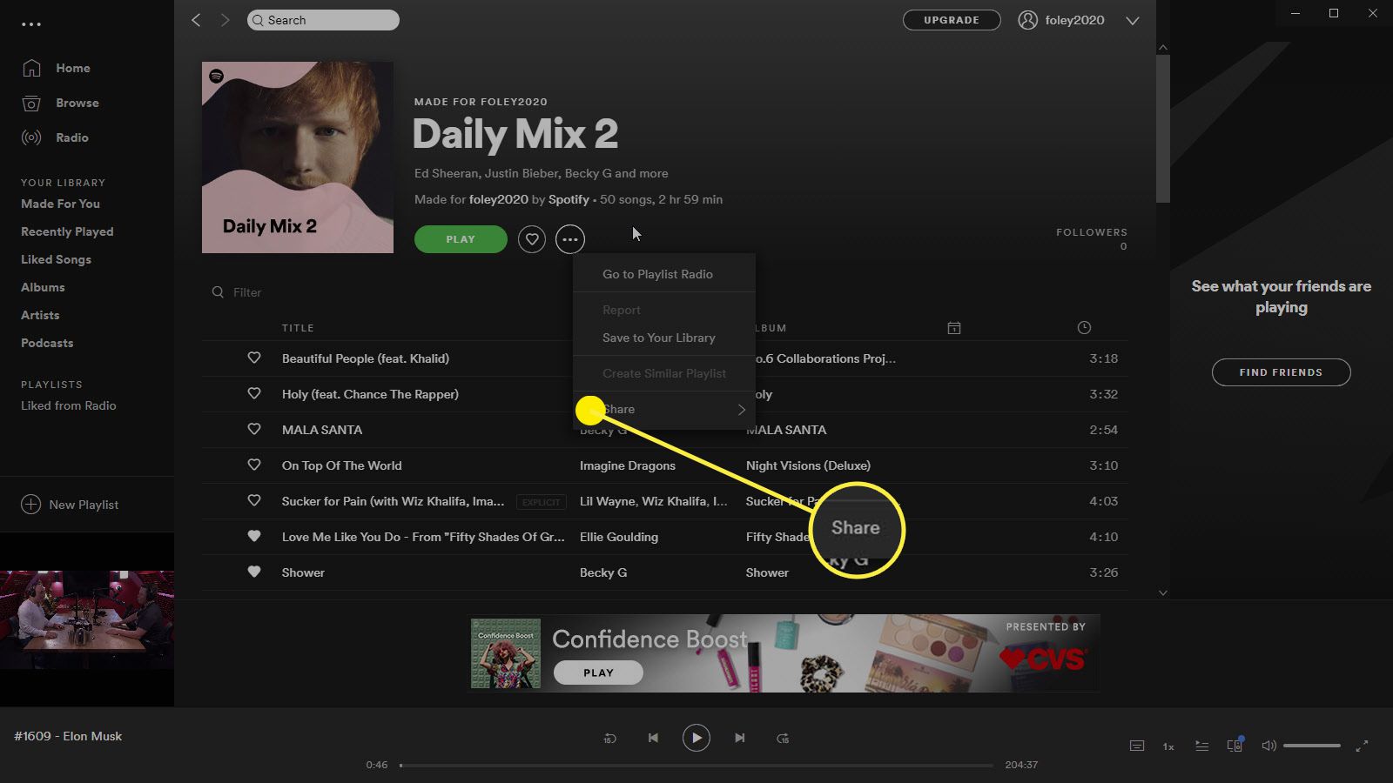Open the podcast video thumbnail
The width and height of the screenshot is (1393, 783).
pos(87,619)
